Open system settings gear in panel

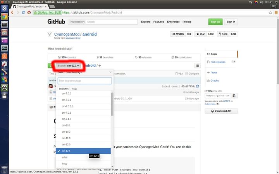pos(277,2)
